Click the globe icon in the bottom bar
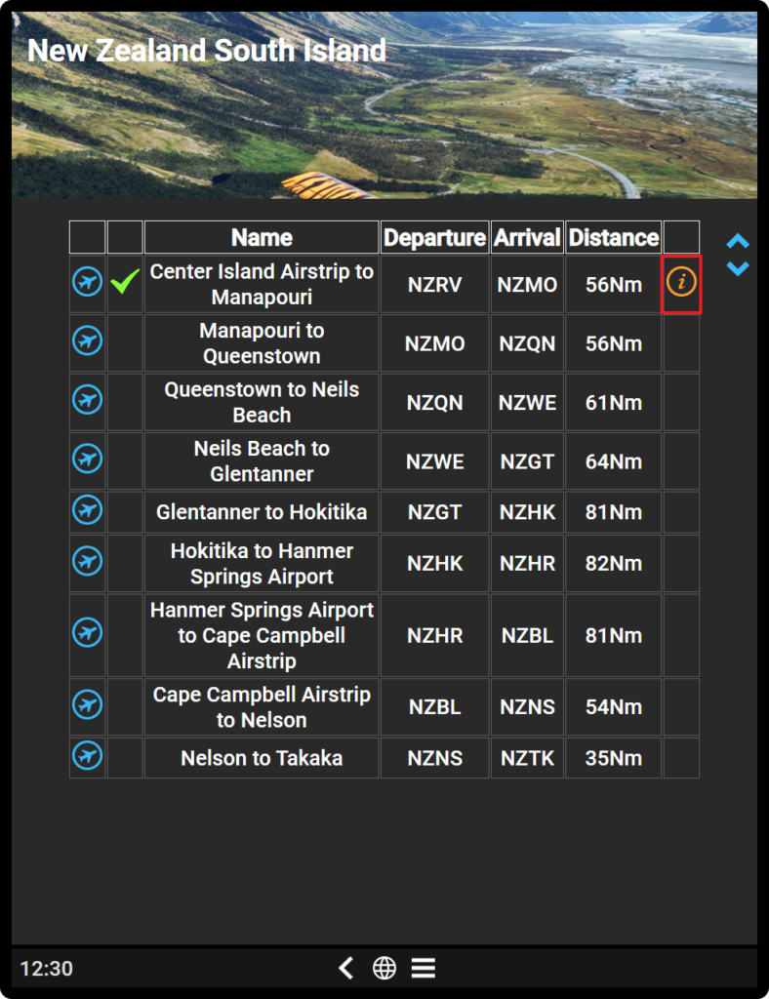769x999 pixels. (x=384, y=968)
